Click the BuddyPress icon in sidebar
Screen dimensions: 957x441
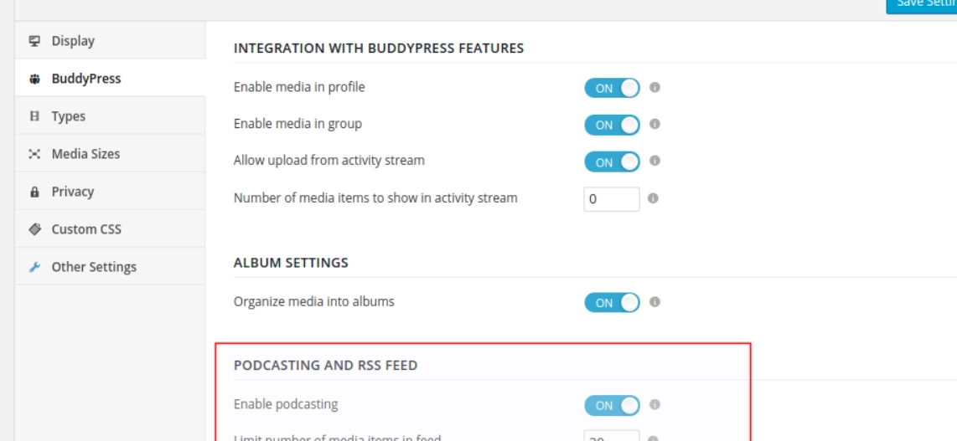pos(34,79)
